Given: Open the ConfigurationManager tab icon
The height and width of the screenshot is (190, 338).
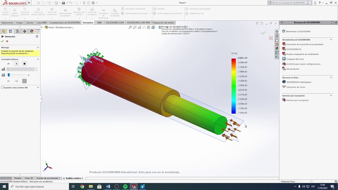Looking at the screenshot, I should [x=17, y=31].
